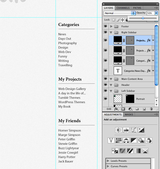
Task: Add a Levels adjustment
Action: (x=126, y=130)
